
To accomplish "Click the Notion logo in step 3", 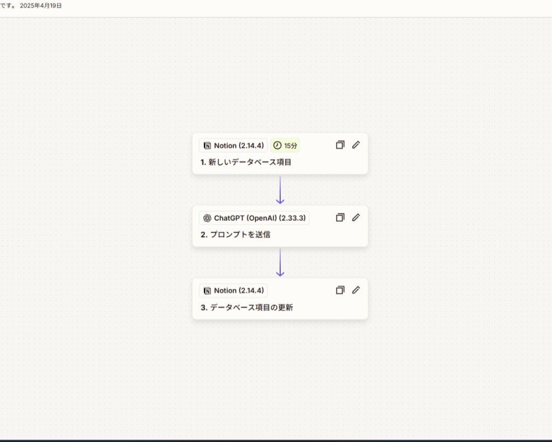I will pyautogui.click(x=207, y=290).
